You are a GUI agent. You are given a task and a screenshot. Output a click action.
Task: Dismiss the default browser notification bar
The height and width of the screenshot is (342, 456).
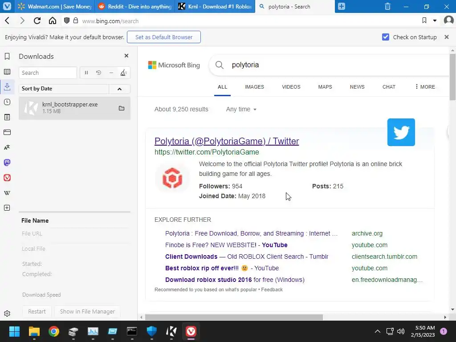[447, 37]
